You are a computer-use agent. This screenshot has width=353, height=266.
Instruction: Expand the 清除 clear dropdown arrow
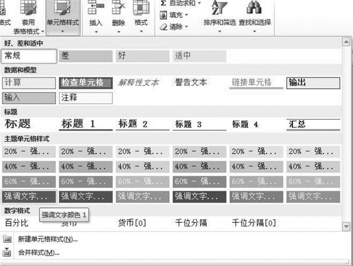pyautogui.click(x=187, y=27)
